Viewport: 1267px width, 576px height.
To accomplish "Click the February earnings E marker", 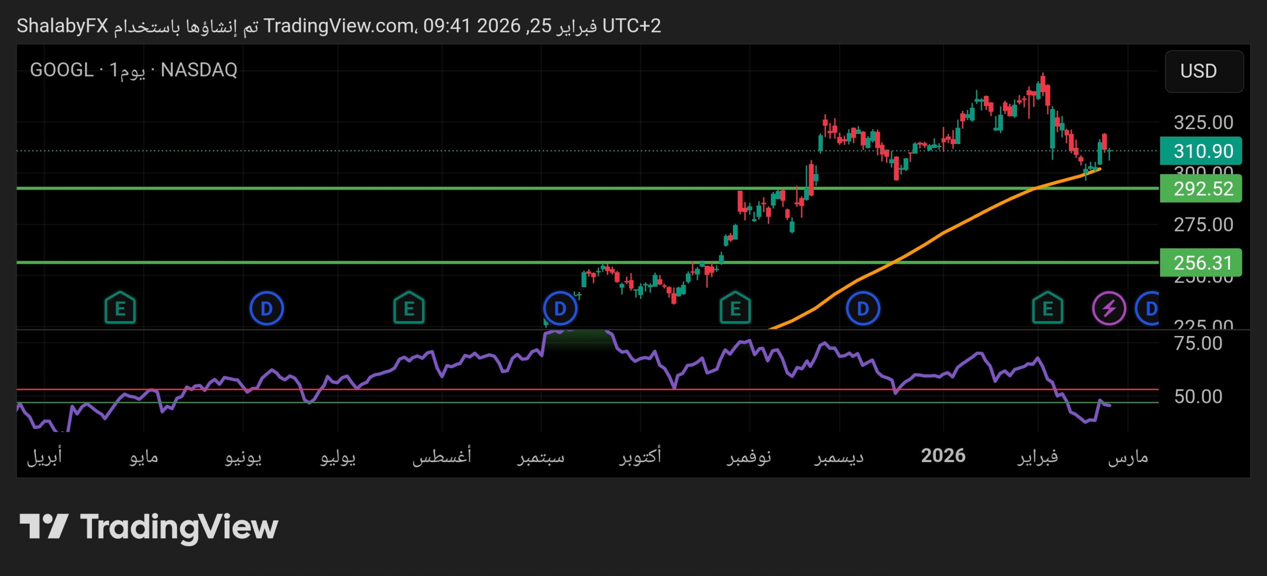I will [x=1047, y=308].
